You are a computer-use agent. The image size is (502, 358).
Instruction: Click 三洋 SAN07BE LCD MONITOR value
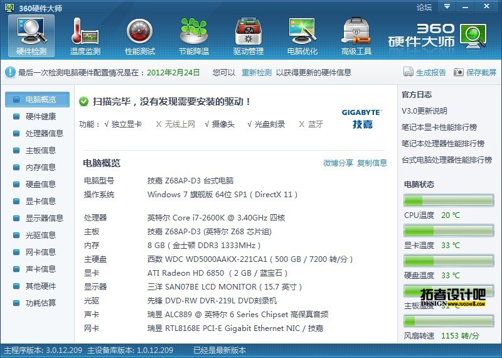coord(225,287)
